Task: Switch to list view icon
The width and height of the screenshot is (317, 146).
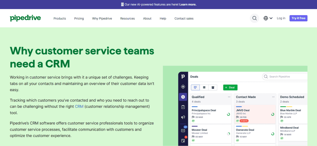Action: [x=204, y=88]
